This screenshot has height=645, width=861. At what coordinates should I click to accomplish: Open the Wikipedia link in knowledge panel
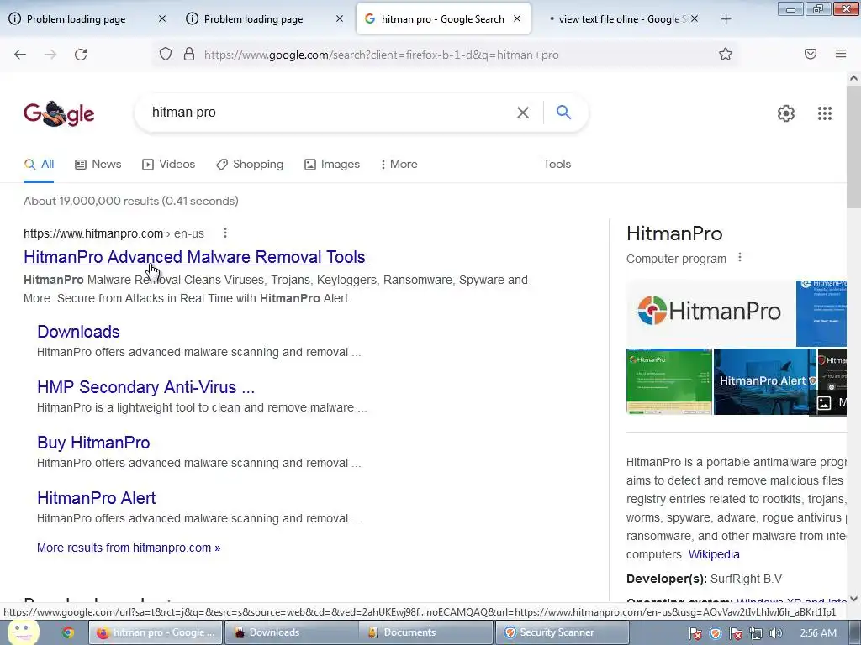[714, 554]
